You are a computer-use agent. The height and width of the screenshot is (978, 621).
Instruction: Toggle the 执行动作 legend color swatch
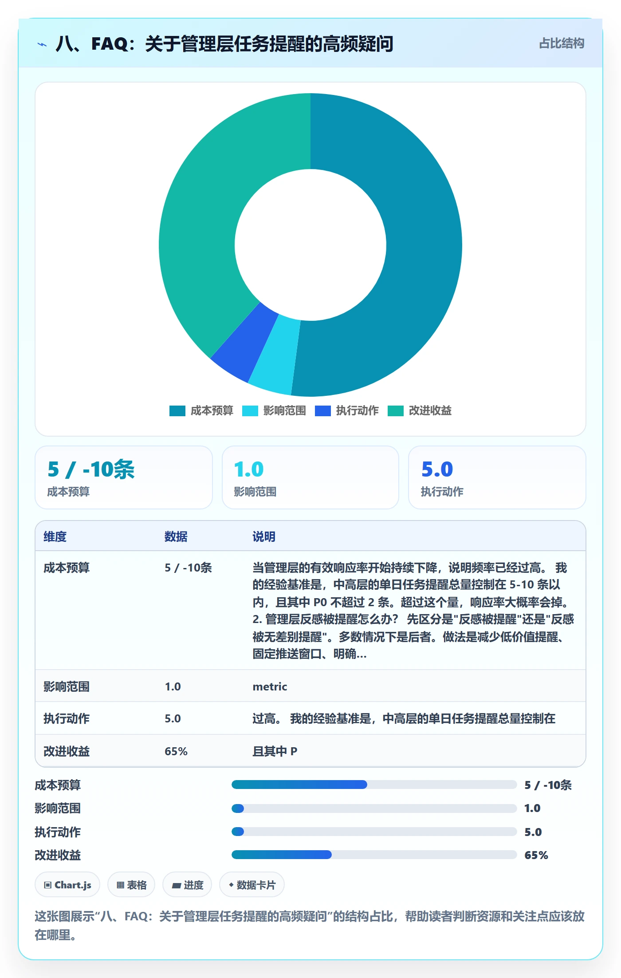[323, 411]
